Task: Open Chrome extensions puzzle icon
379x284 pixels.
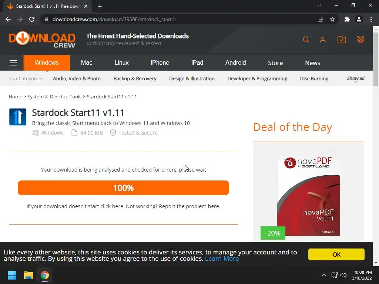Action: coord(347,19)
